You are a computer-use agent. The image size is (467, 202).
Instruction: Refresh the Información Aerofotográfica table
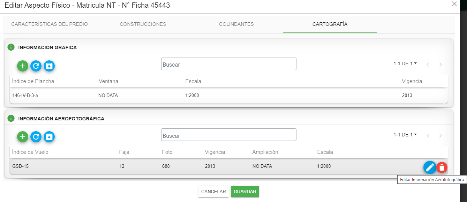[36, 136]
